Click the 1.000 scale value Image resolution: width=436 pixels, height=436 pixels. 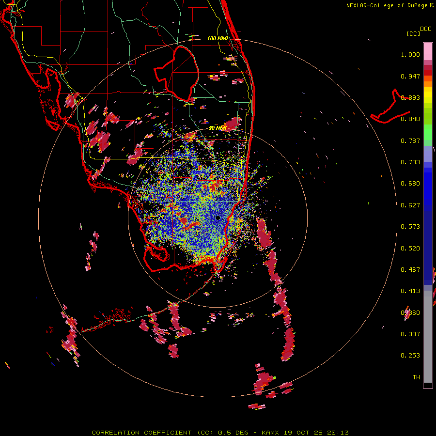pyautogui.click(x=410, y=54)
